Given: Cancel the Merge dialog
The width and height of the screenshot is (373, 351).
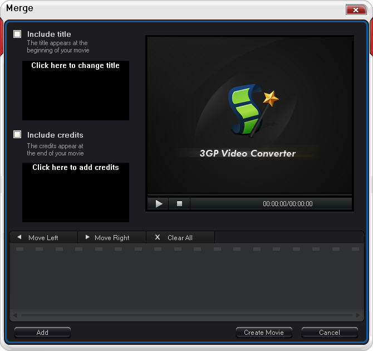Looking at the screenshot, I should pyautogui.click(x=329, y=333).
